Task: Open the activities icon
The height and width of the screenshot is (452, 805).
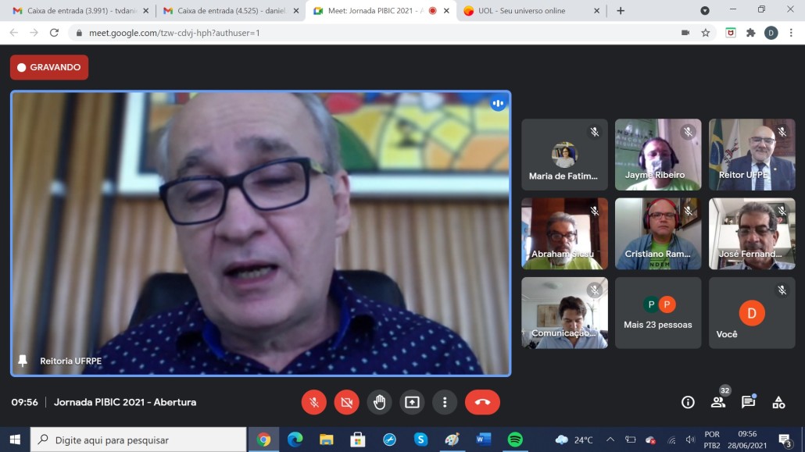Action: (x=778, y=402)
